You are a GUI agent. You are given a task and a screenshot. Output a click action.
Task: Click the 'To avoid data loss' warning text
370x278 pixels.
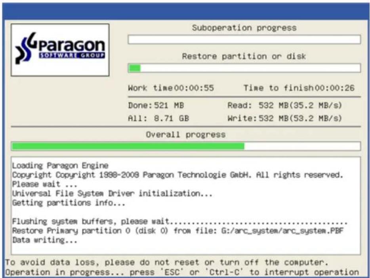pos(167,262)
